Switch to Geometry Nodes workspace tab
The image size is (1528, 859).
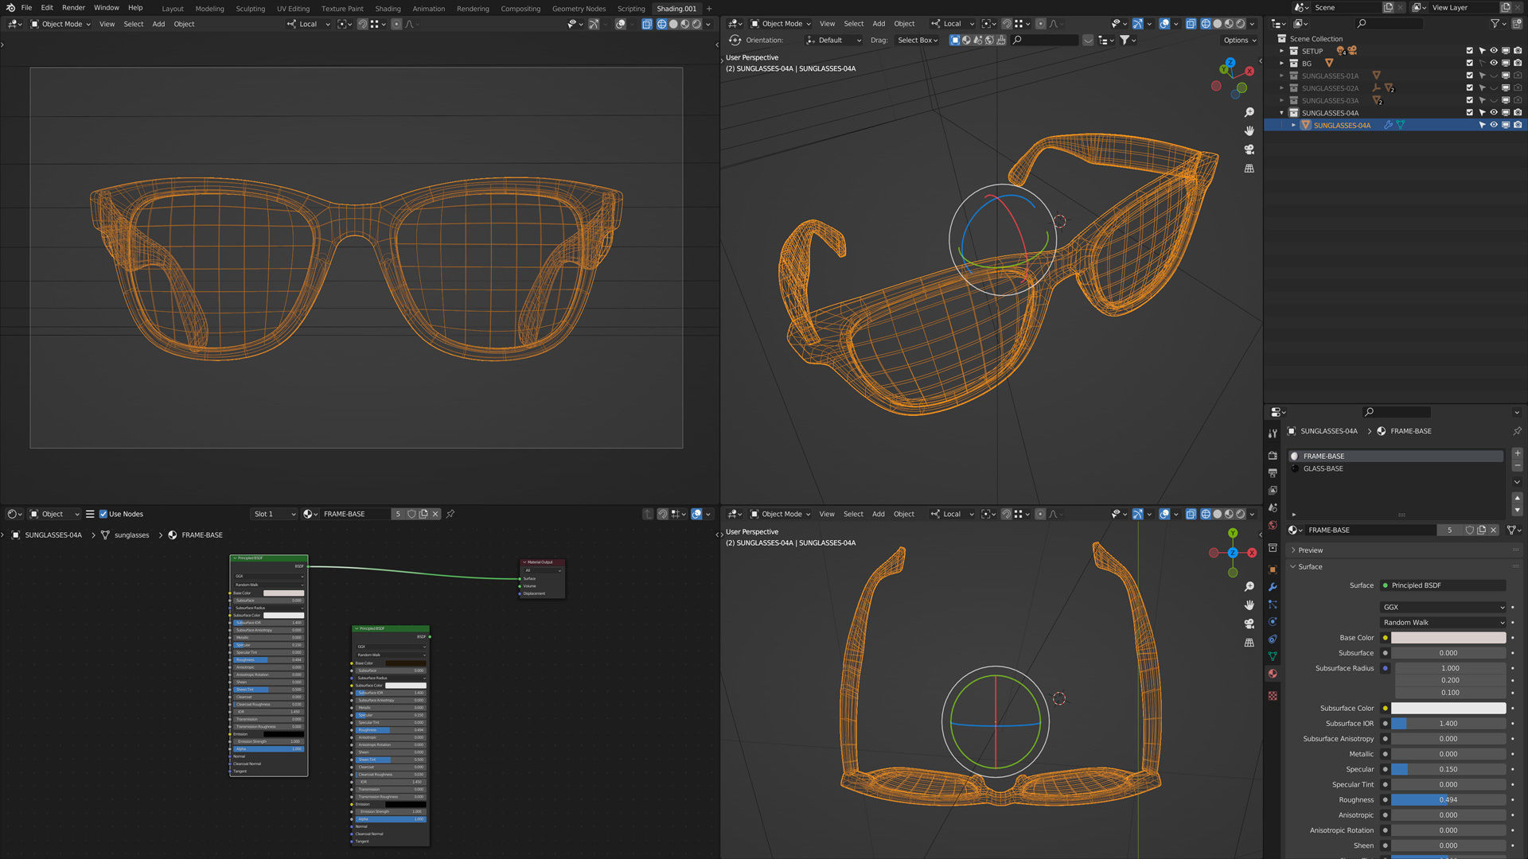[579, 9]
